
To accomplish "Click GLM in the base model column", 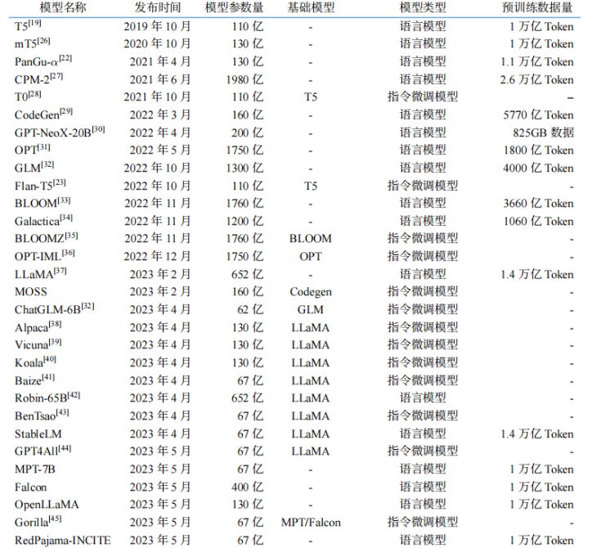I will coord(311,309).
